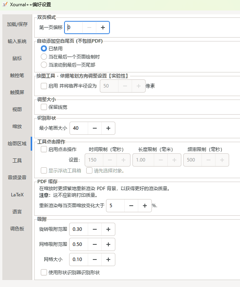
Task: Click the 临界半径 field showing 50
Action: point(109,86)
